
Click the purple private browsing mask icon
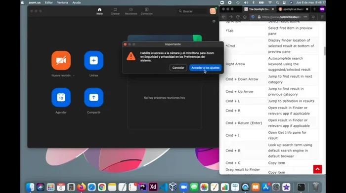pos(322,9)
